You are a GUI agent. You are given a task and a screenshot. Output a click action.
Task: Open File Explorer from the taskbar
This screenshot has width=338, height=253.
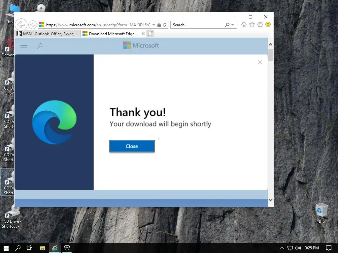(x=43, y=248)
